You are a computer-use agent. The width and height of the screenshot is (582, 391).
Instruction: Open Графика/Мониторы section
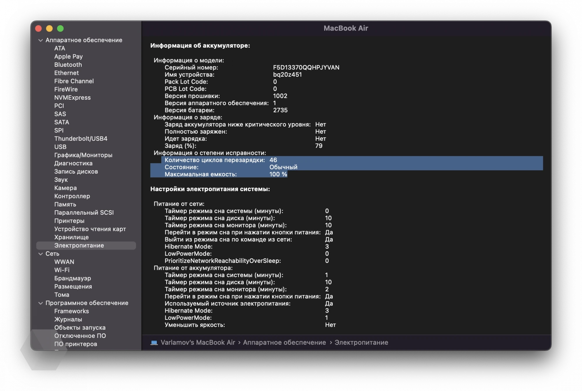(83, 155)
